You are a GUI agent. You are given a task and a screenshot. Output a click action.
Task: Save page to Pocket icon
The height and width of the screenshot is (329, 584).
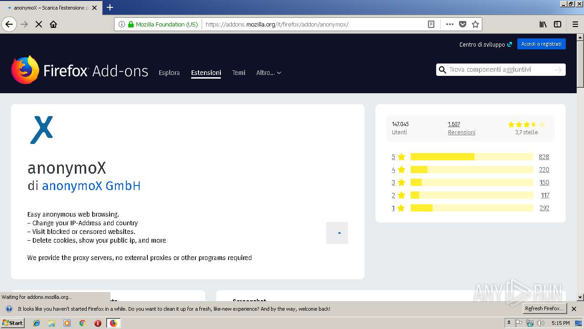463,24
